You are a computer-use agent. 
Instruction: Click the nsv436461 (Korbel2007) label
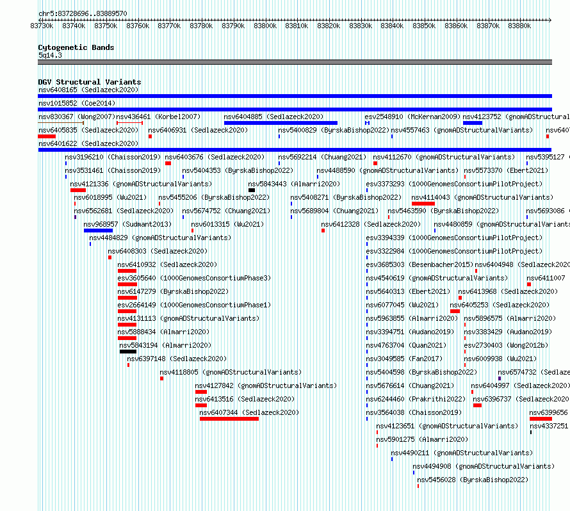pos(158,117)
